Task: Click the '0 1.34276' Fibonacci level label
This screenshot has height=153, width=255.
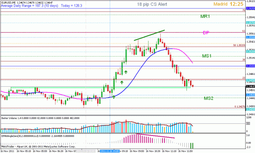Action: 240,107
